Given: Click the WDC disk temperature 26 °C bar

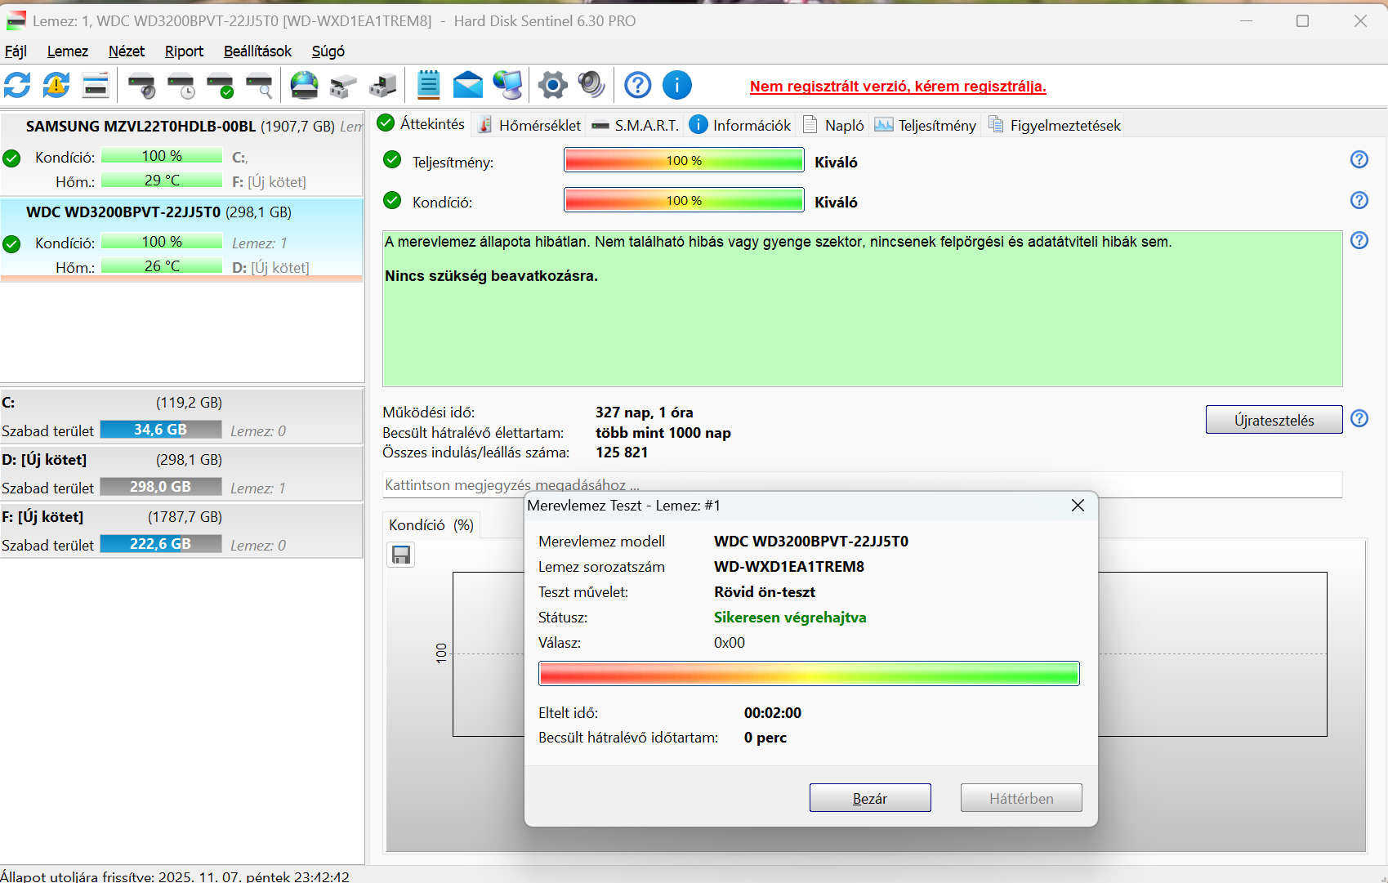Looking at the screenshot, I should point(162,266).
